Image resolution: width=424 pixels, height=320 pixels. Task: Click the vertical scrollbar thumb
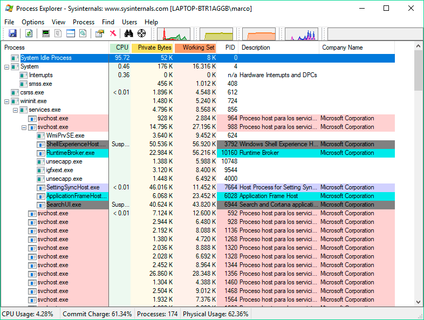[418, 71]
